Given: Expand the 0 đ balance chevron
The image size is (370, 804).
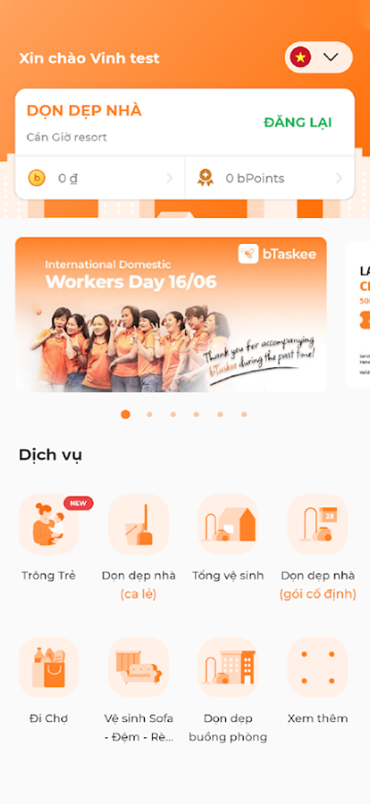Looking at the screenshot, I should click(x=170, y=179).
